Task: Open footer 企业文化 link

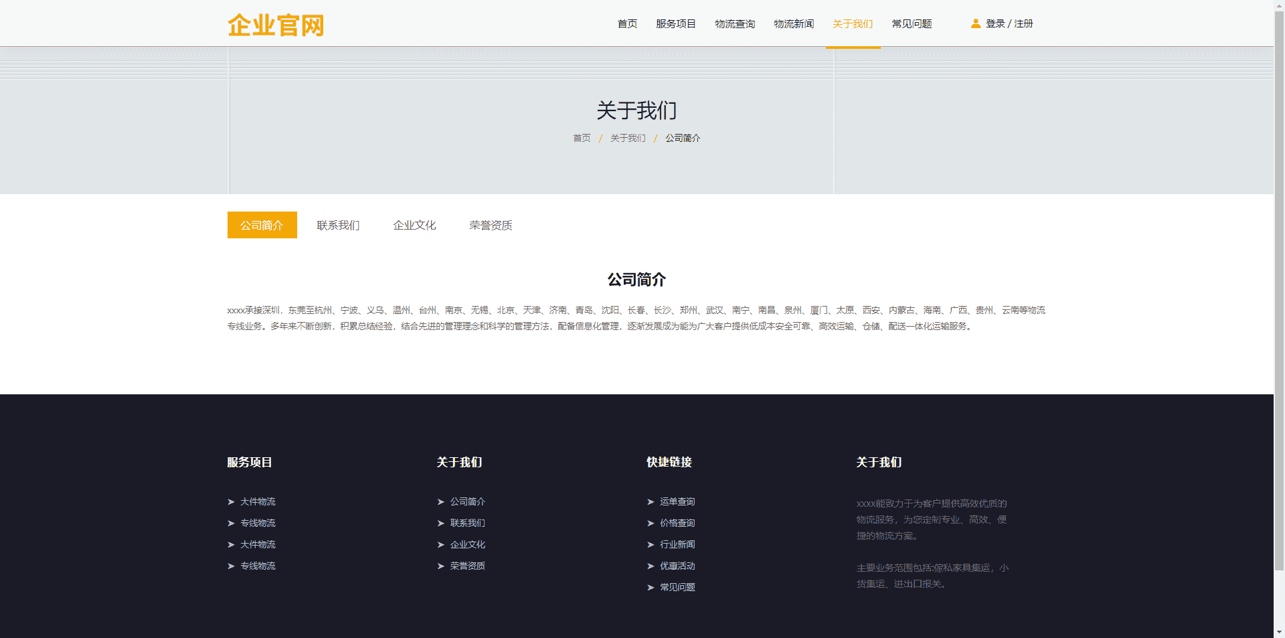Action: click(468, 544)
